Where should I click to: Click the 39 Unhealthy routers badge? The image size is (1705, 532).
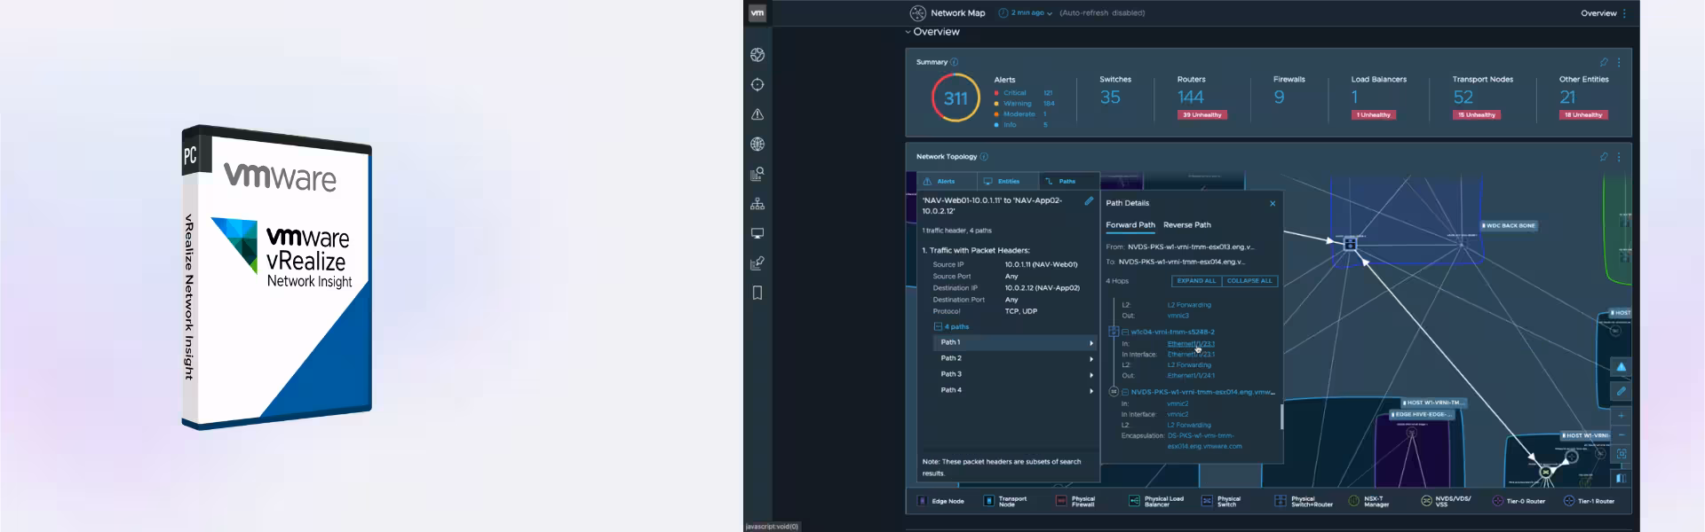click(1201, 115)
